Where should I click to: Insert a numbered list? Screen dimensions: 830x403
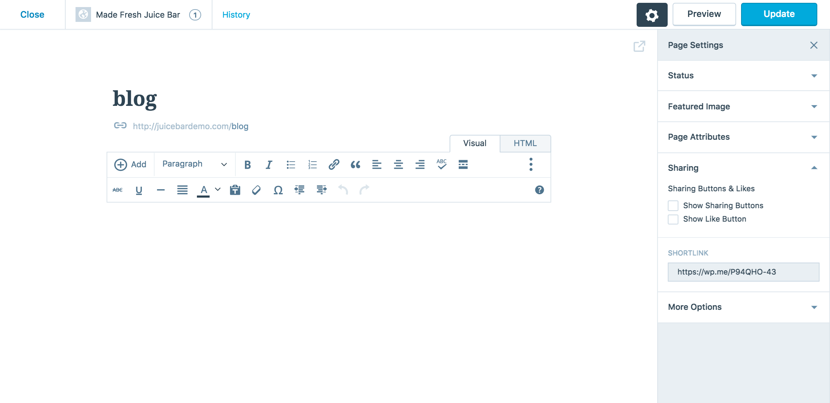tap(312, 164)
